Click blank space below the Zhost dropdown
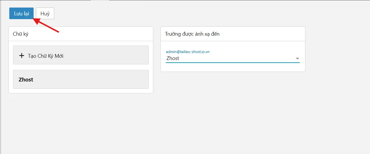370x154 pixels. [232, 67]
